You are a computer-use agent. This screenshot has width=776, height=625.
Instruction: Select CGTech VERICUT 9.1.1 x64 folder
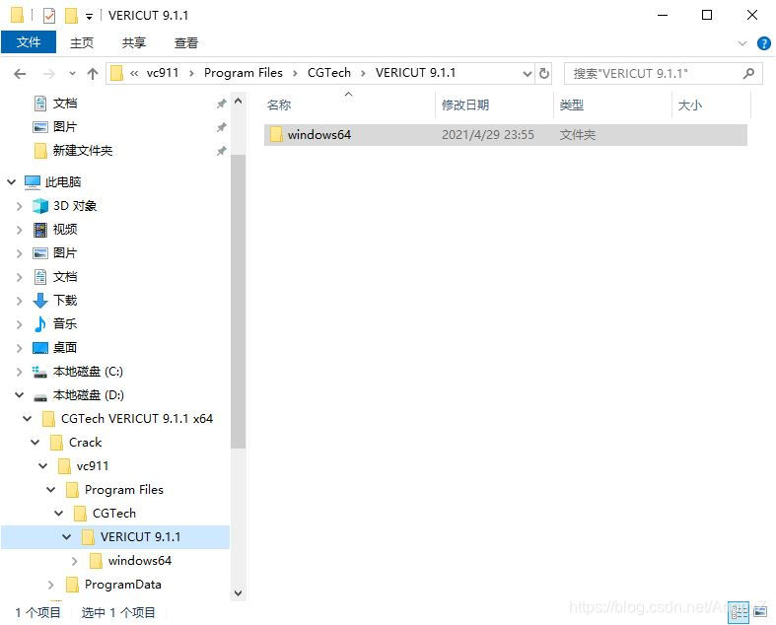tap(137, 419)
